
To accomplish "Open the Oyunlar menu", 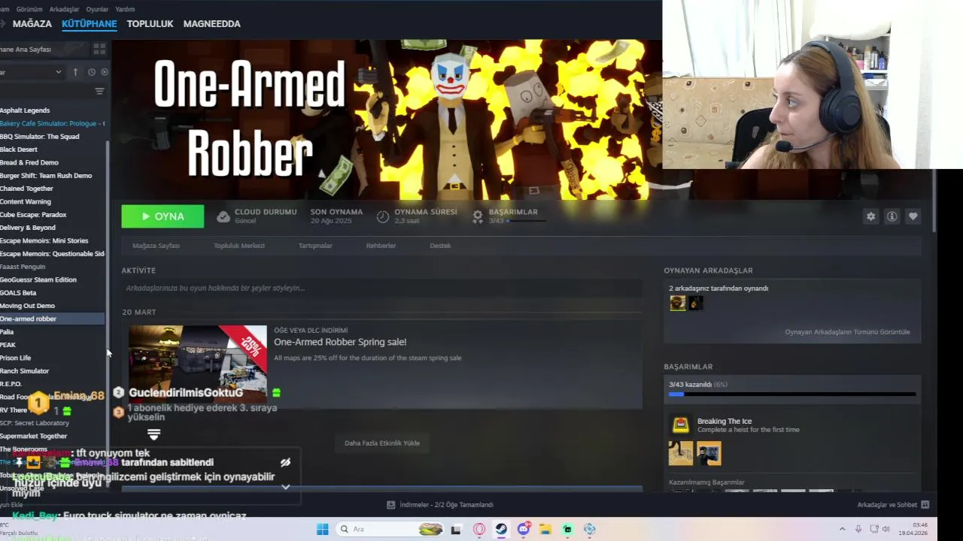I will [97, 9].
